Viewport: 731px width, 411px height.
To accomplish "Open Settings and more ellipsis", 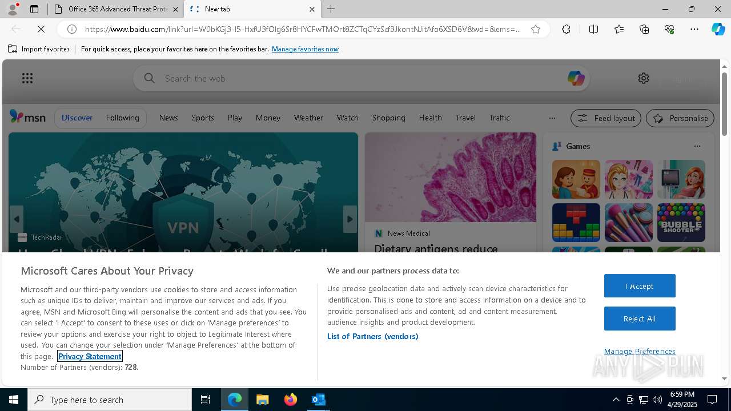I will 694,29.
